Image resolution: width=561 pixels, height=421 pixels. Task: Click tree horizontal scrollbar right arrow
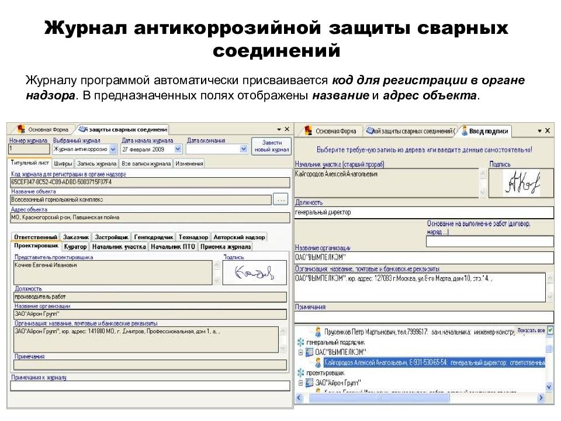tap(541, 398)
